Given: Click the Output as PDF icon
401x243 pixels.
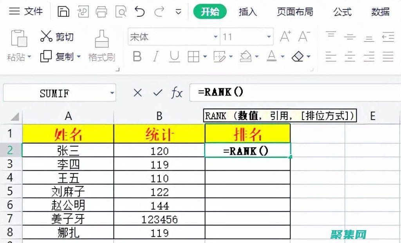Looking at the screenshot, I should coord(82,11).
